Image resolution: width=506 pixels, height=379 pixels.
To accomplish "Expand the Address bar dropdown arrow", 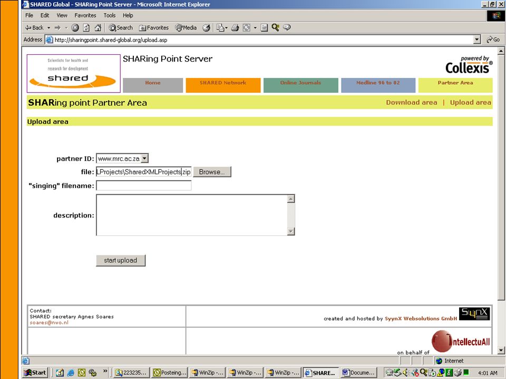I will coord(477,40).
